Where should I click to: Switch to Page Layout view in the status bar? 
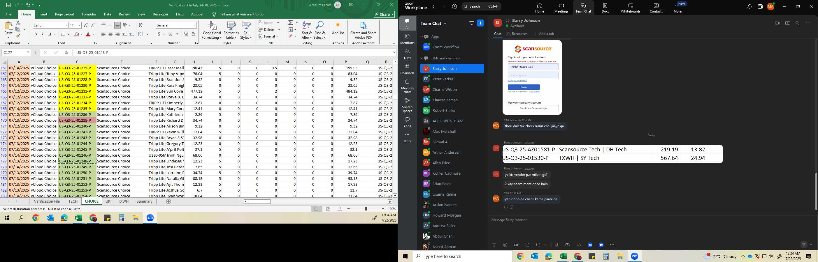[328, 209]
